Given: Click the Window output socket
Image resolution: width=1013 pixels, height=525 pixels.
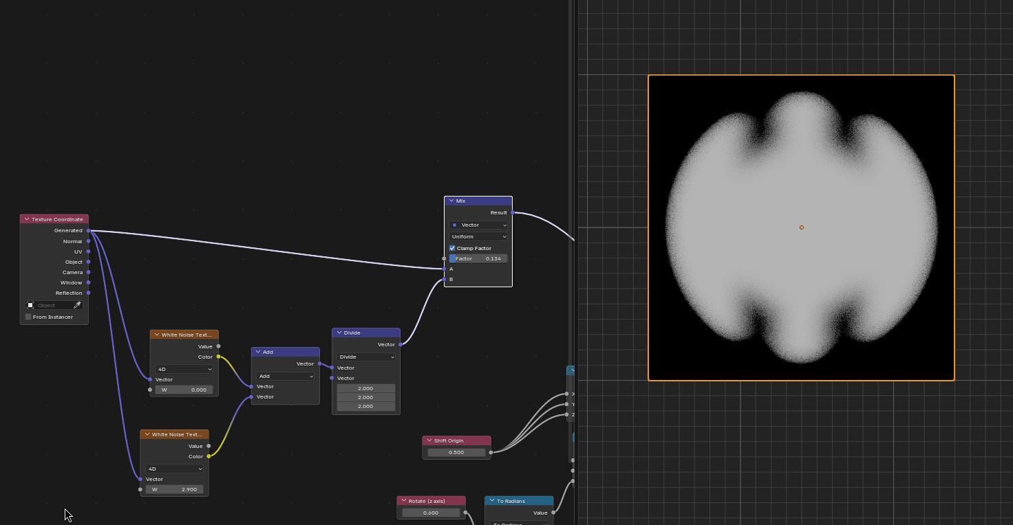Looking at the screenshot, I should coord(89,282).
